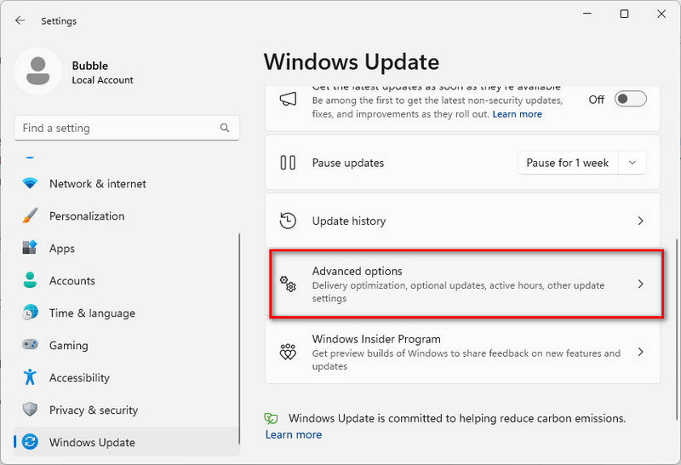Close the Settings window
Viewport: 681px width, 465px height.
point(661,14)
